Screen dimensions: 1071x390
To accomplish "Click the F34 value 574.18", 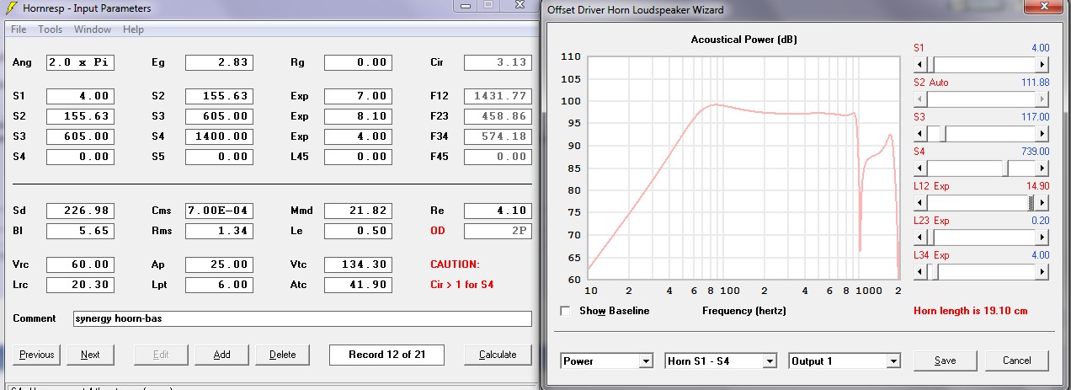I will coord(498,136).
